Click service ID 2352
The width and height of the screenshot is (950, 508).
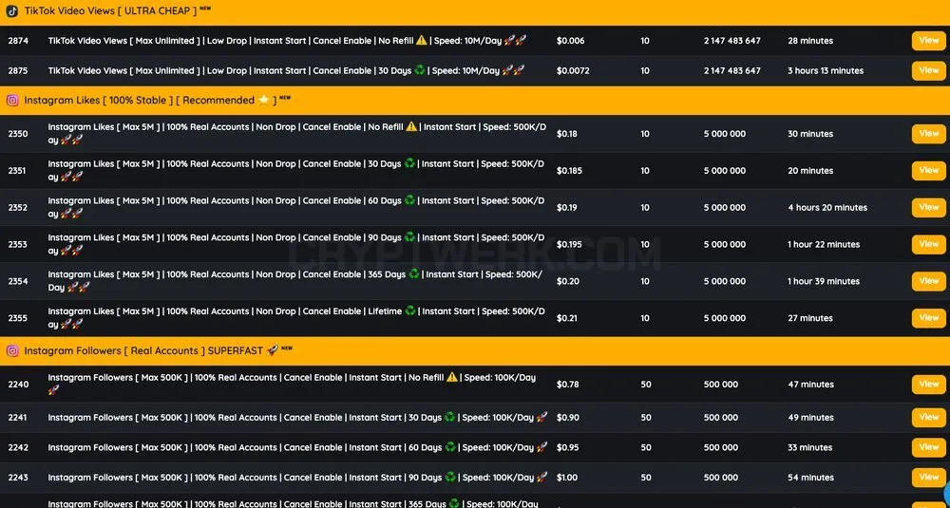17,208
